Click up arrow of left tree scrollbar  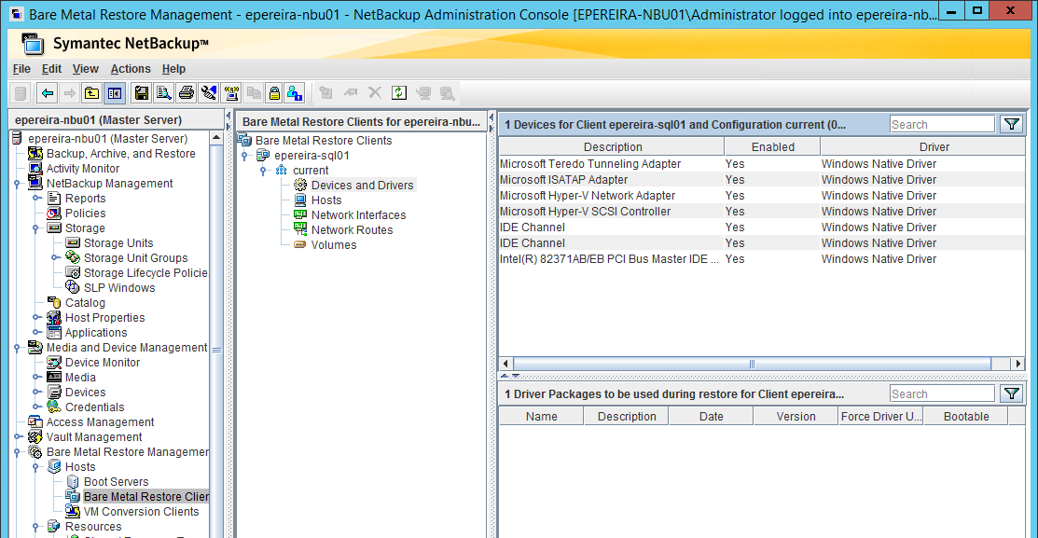(x=215, y=138)
